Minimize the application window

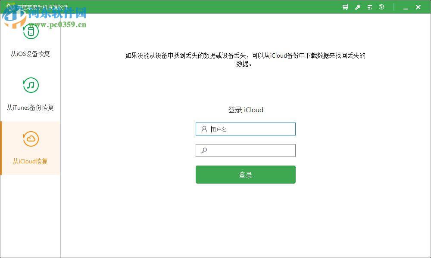(x=405, y=7)
